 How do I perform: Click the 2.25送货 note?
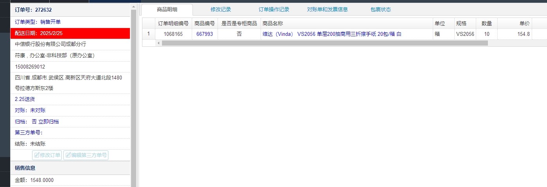25,99
